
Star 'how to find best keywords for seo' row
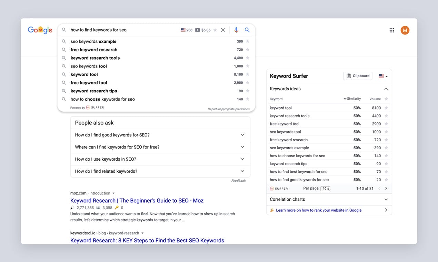(386, 172)
